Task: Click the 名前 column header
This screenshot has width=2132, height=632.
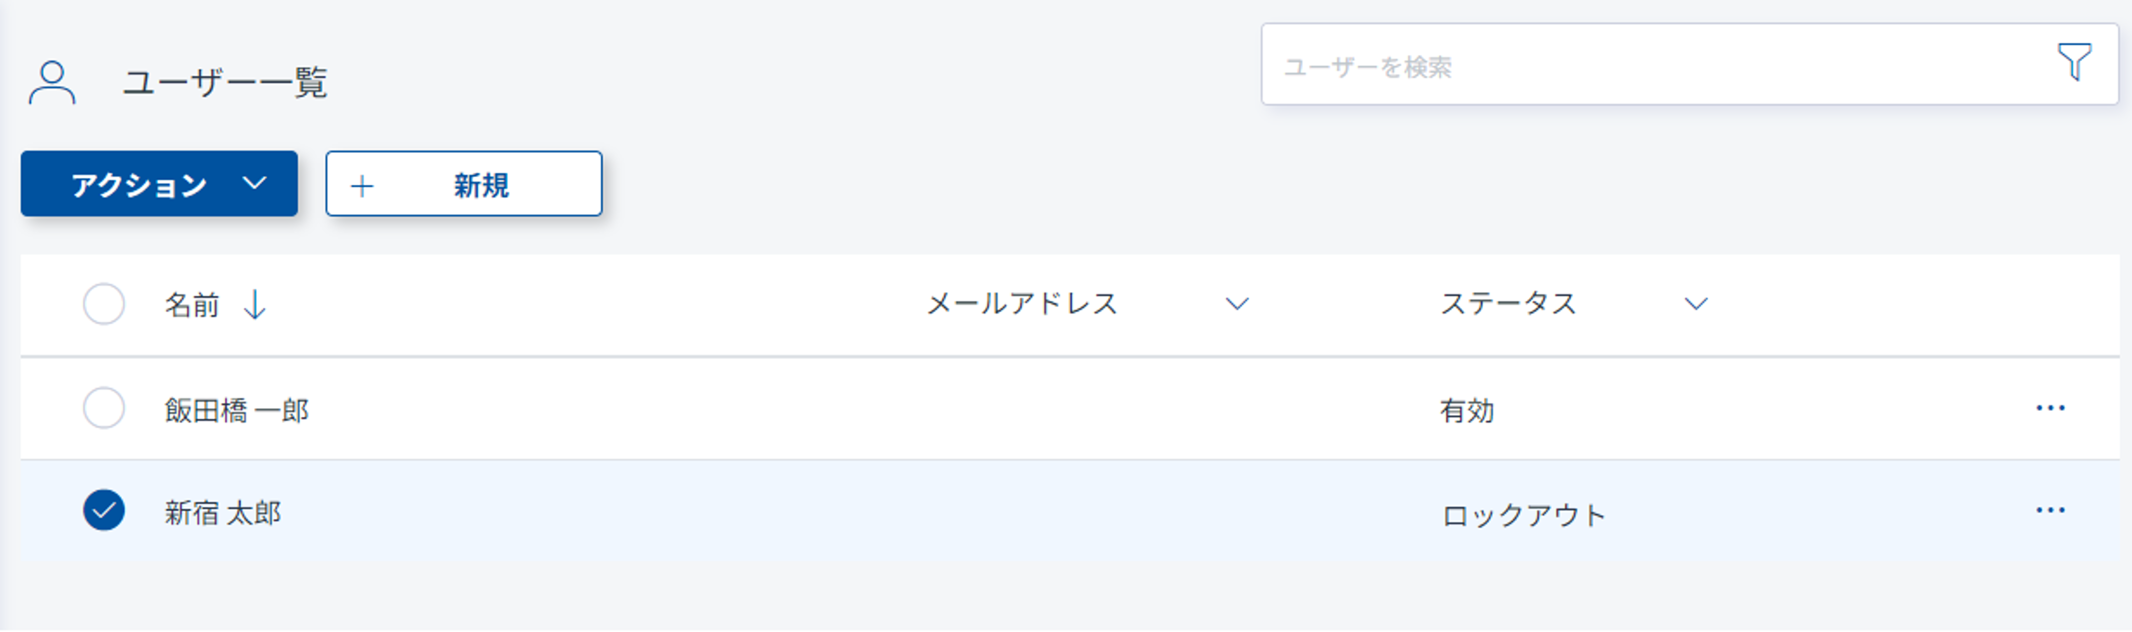Action: coord(192,305)
